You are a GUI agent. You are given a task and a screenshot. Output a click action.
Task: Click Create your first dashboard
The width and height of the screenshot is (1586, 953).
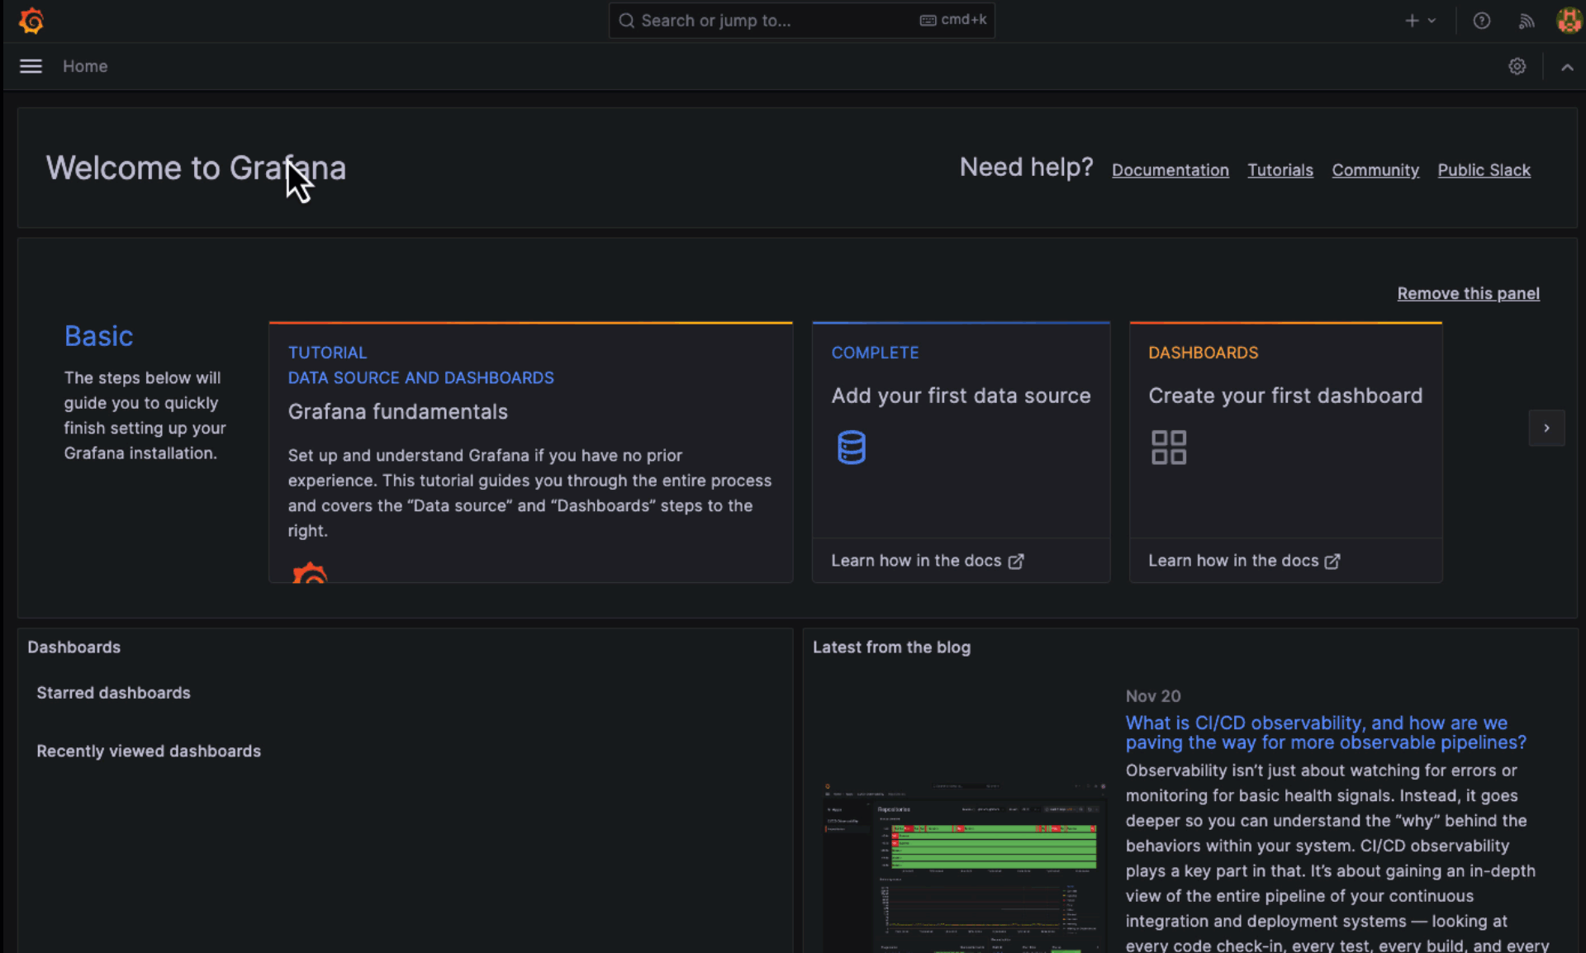click(1285, 396)
